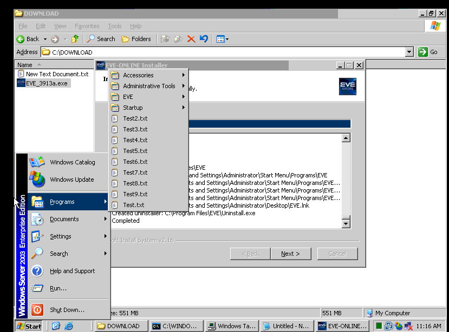Open Test6.txt from Programs menu

click(148, 162)
